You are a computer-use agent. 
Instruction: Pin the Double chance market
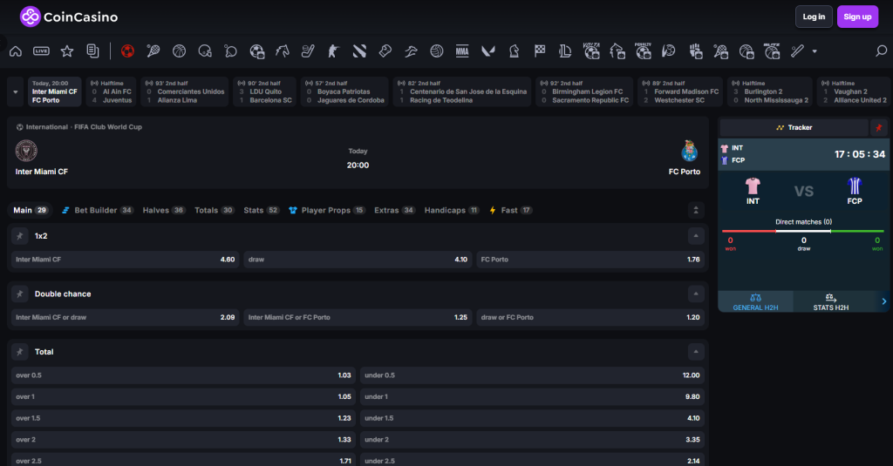pos(20,294)
